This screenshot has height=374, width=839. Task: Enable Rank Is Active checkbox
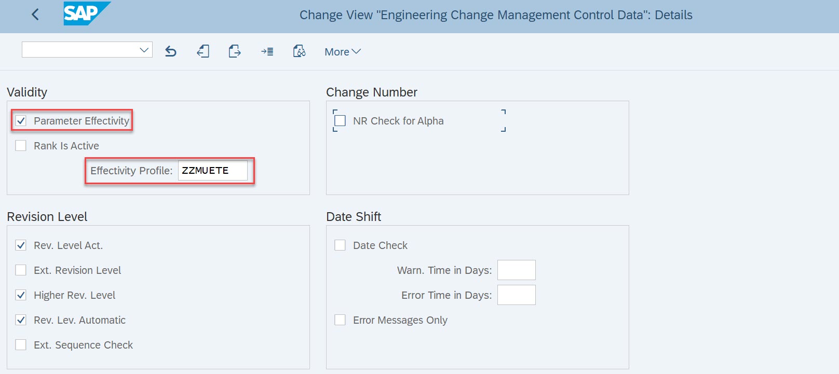pyautogui.click(x=21, y=146)
